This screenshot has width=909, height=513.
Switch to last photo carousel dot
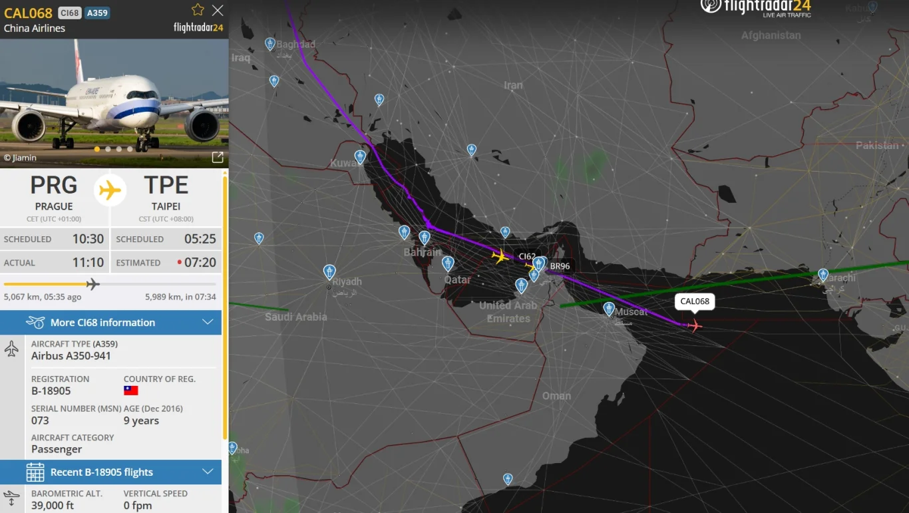point(130,149)
